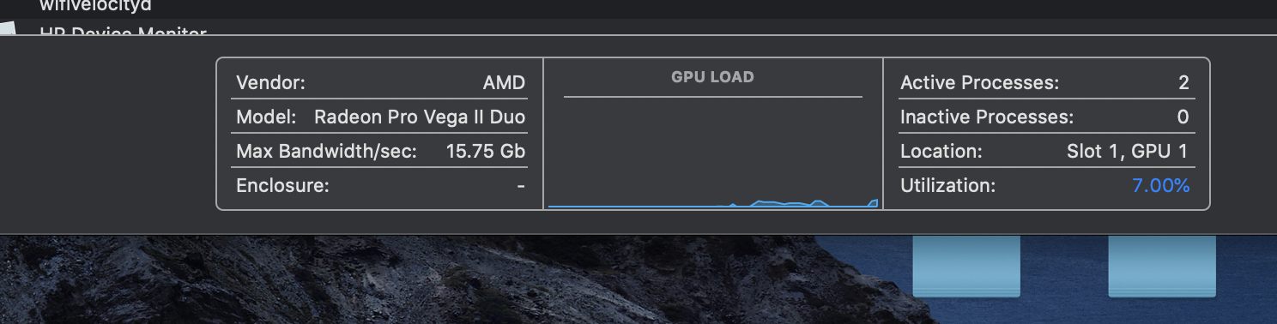Select the wifivelocityd process row
Viewport: 1277px width, 324px height.
tap(638, 9)
